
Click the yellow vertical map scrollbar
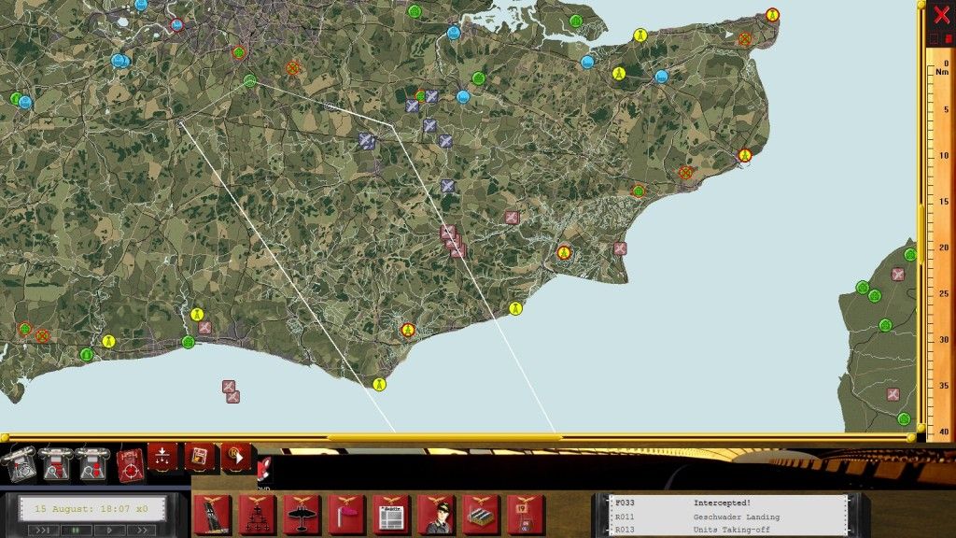point(921,217)
